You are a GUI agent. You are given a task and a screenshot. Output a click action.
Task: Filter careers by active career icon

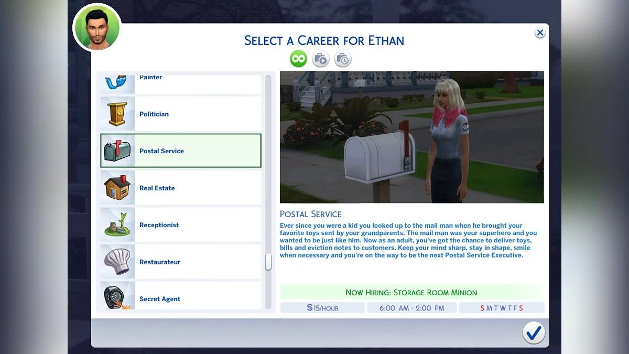coord(321,59)
